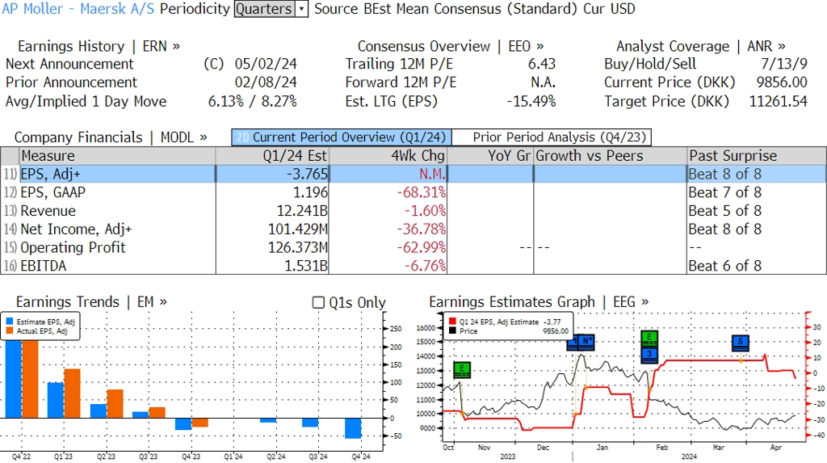Click the blue Estimate EPS, Adj legend swatch
The image size is (827, 463).
tap(10, 322)
